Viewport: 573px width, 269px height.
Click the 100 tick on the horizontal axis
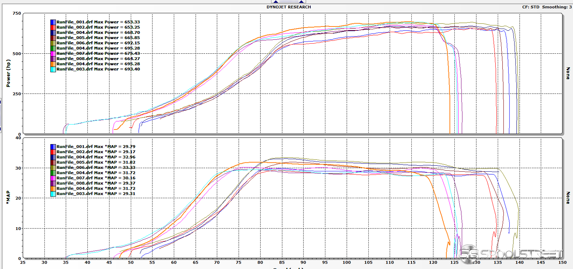[347, 263]
